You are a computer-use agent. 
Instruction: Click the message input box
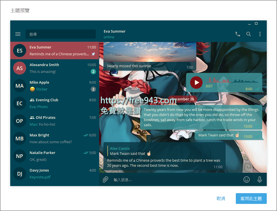(176, 180)
